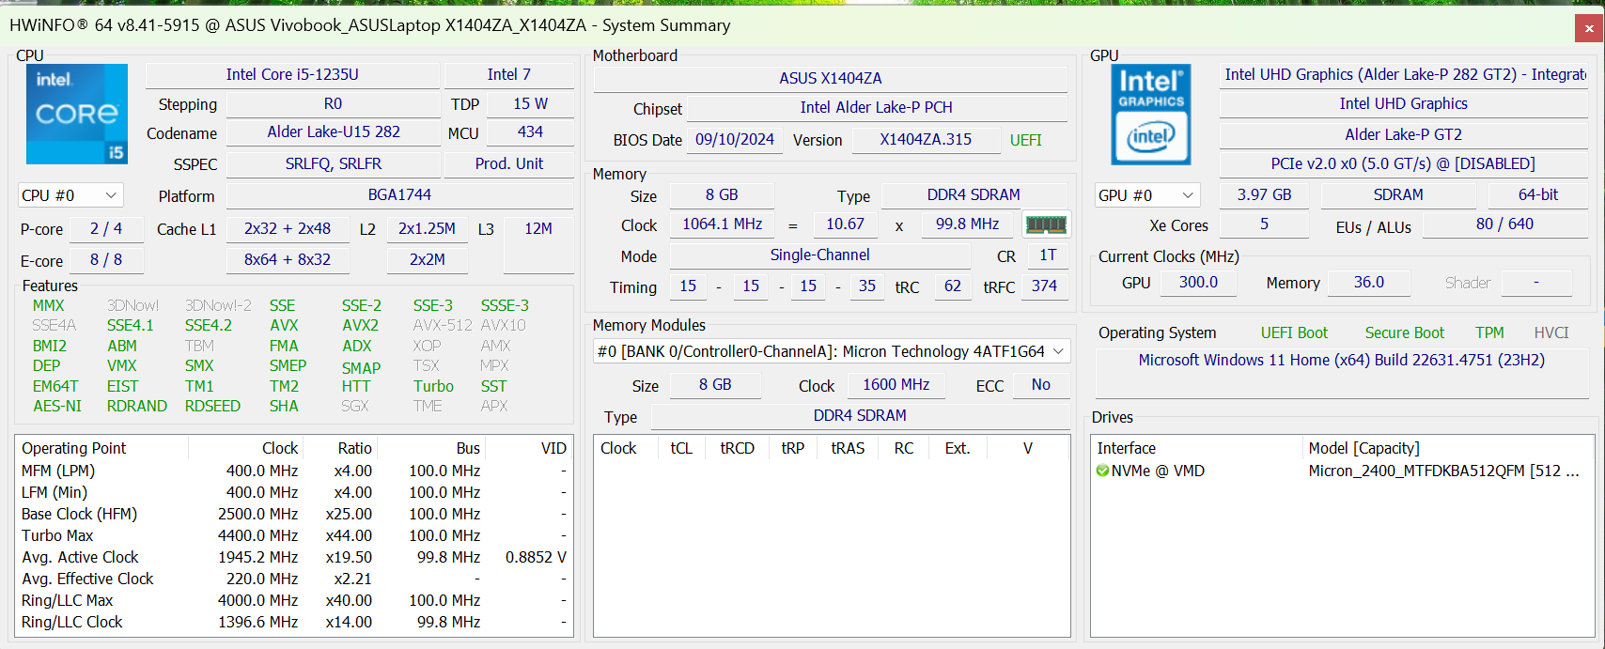The height and width of the screenshot is (649, 1605).
Task: Click the tCL column header in module table
Action: tap(681, 448)
